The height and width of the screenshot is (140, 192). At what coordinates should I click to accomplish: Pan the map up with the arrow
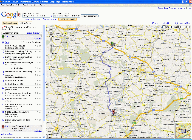coord(51,27)
